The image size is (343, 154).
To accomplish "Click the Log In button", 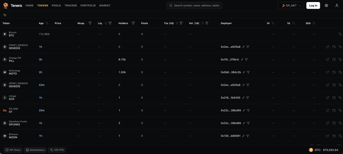I will [313, 5].
